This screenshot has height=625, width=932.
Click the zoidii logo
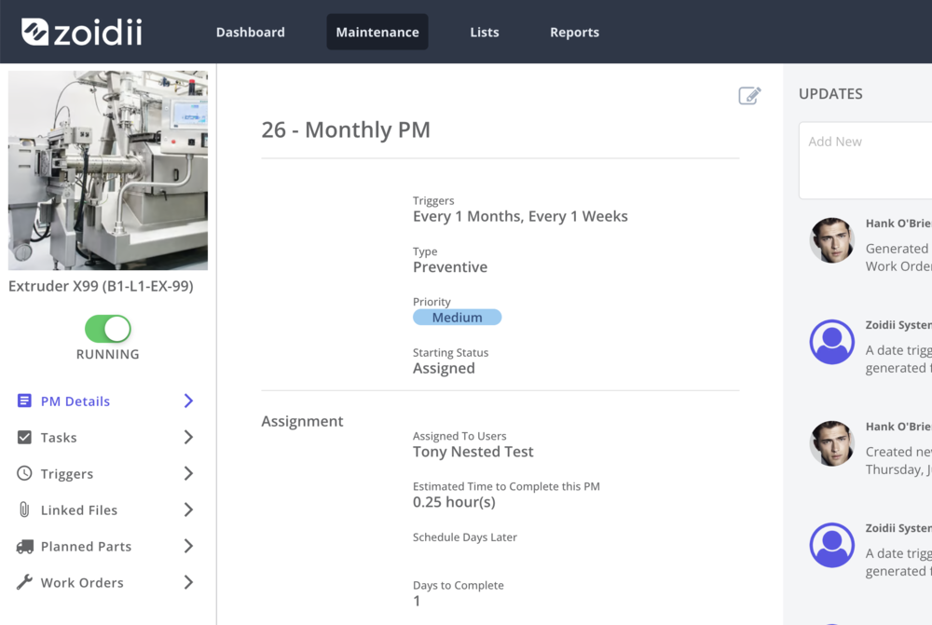[x=82, y=32]
